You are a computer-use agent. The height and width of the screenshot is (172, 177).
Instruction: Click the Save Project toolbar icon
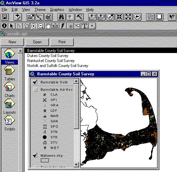[5, 17]
